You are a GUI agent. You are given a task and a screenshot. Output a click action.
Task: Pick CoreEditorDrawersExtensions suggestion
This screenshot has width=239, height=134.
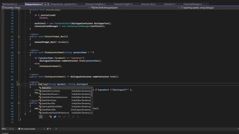point(65,97)
